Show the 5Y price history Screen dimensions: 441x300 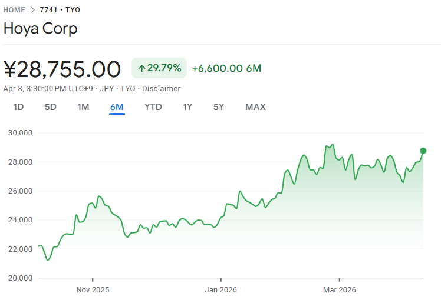tap(219, 107)
